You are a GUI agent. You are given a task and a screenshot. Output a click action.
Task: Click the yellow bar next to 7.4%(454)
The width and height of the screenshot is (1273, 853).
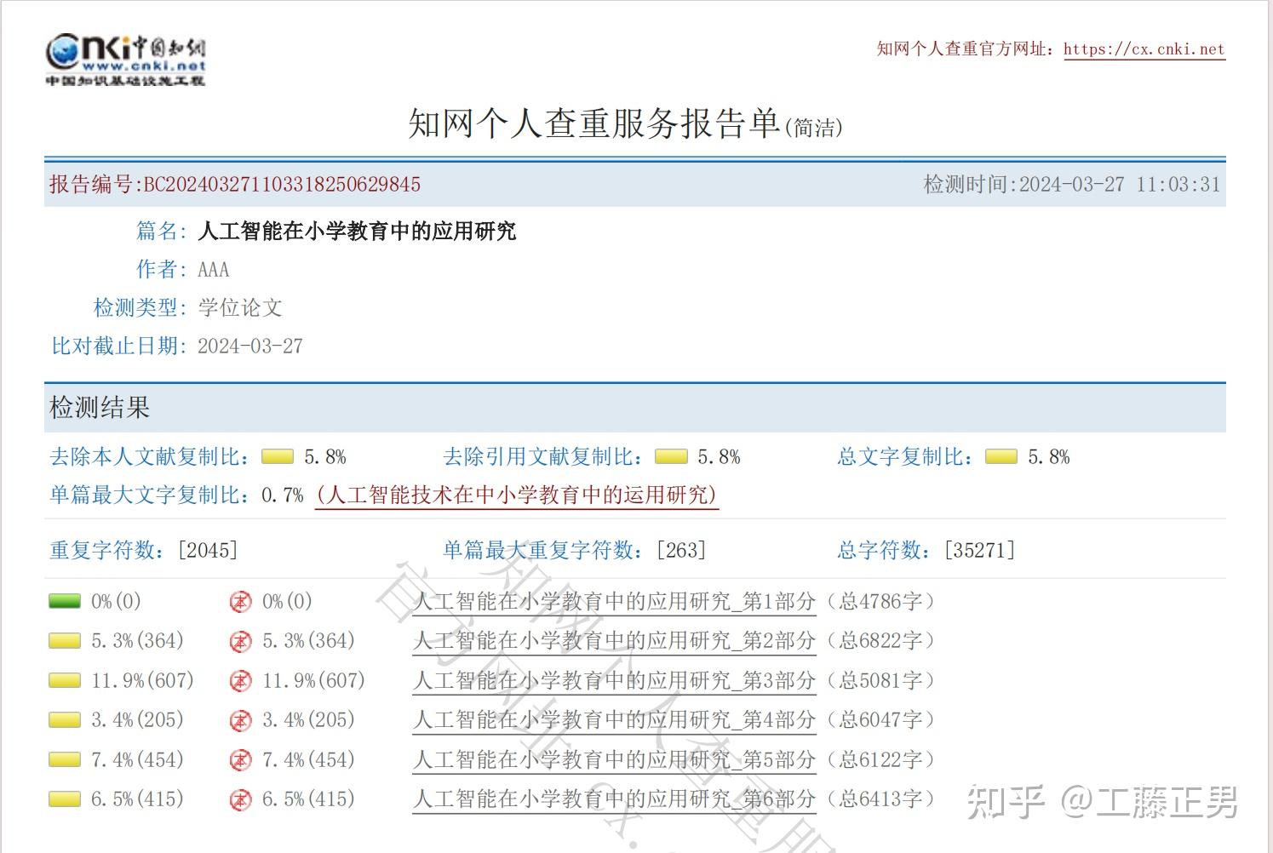65,760
